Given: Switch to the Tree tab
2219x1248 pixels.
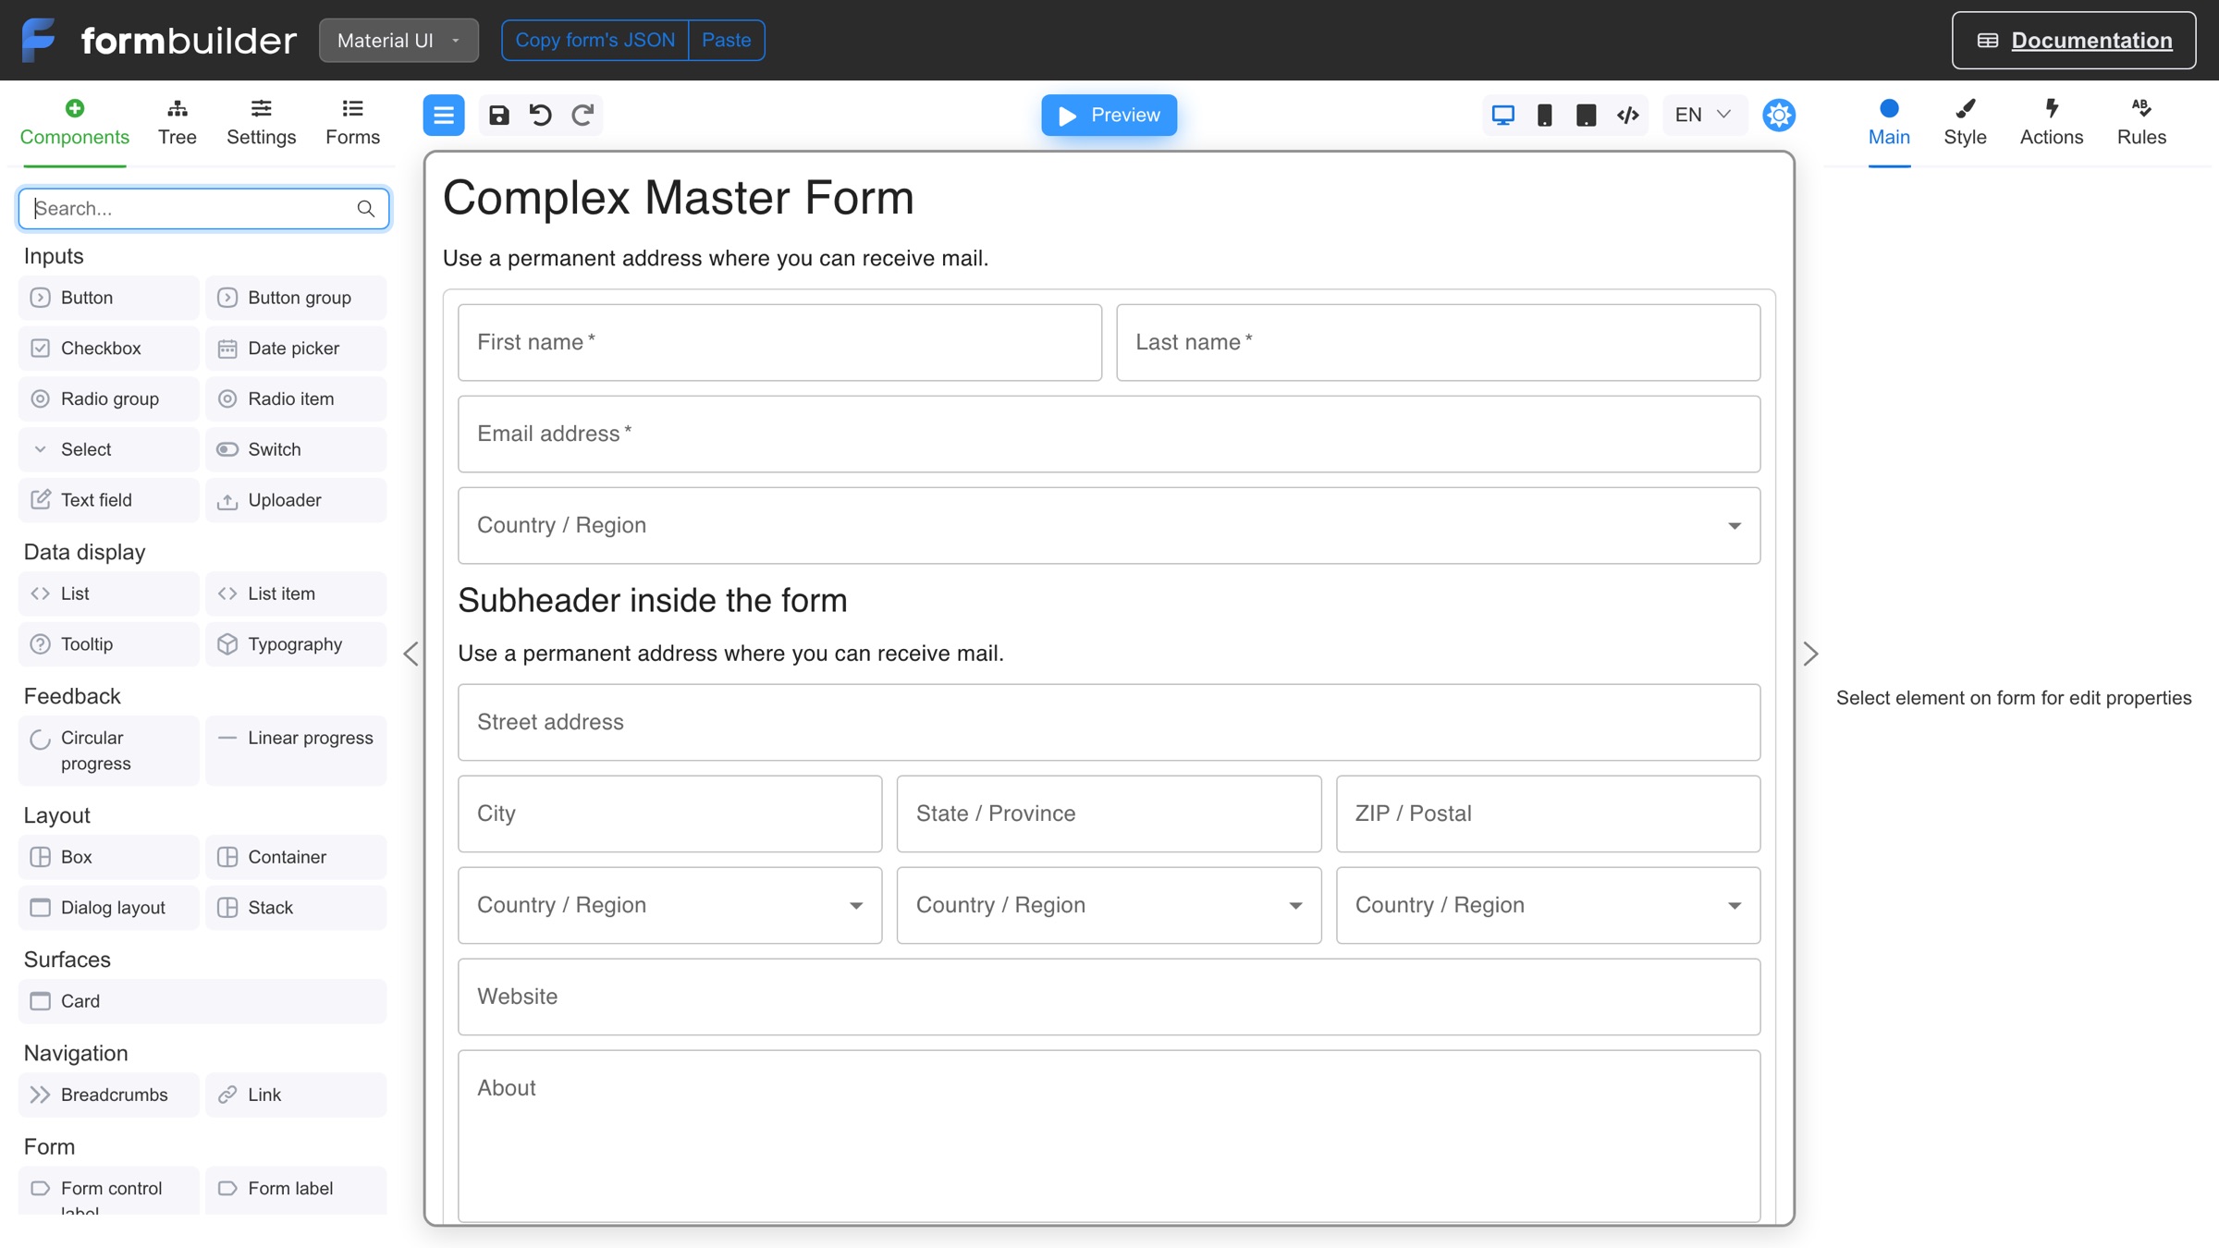Looking at the screenshot, I should [x=178, y=123].
